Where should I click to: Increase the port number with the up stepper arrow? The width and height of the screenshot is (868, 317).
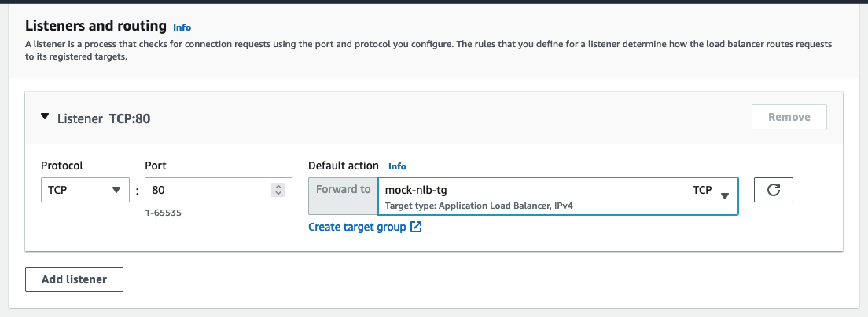coord(278,187)
